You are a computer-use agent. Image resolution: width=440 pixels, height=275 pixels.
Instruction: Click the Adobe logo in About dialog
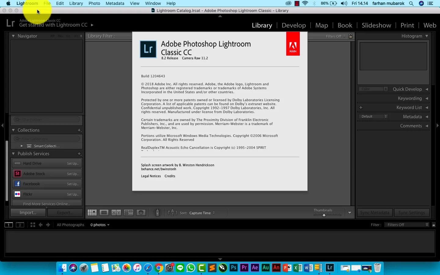tap(293, 44)
